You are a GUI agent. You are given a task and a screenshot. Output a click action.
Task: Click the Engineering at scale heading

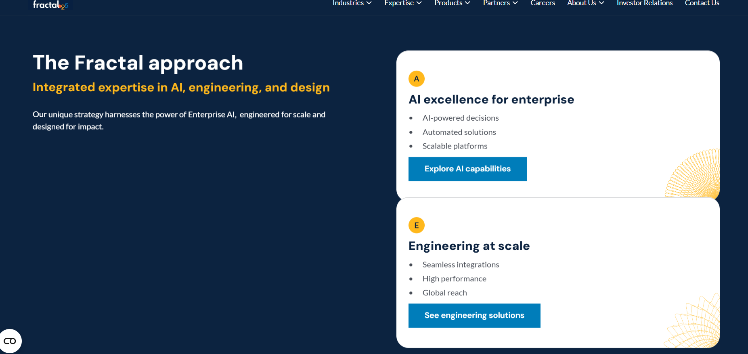(x=469, y=246)
